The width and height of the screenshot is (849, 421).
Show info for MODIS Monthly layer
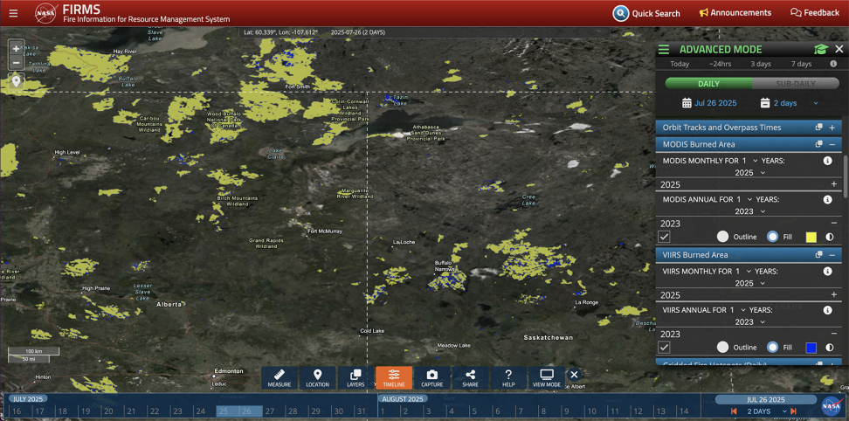pos(827,161)
